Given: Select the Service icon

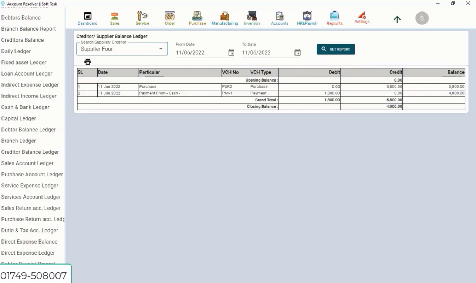Looking at the screenshot, I should 142,18.
